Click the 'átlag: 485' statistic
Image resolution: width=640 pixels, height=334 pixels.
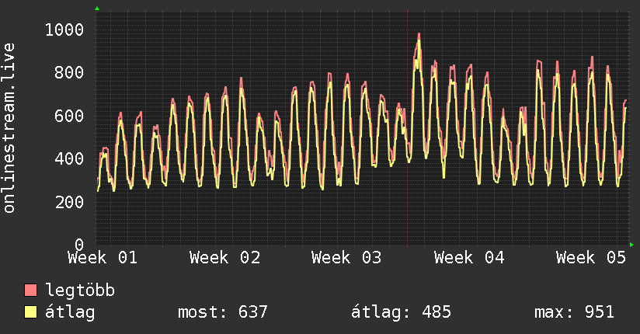pyautogui.click(x=402, y=312)
